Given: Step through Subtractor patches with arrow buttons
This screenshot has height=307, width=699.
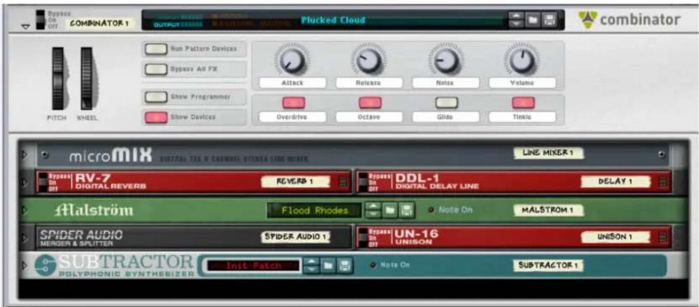Looking at the screenshot, I should tap(312, 266).
